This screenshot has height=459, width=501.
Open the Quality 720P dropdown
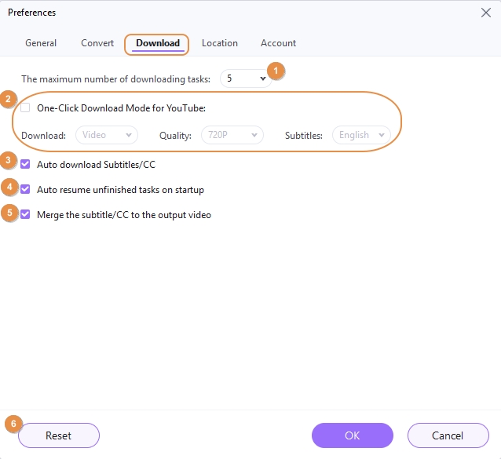[x=232, y=135]
